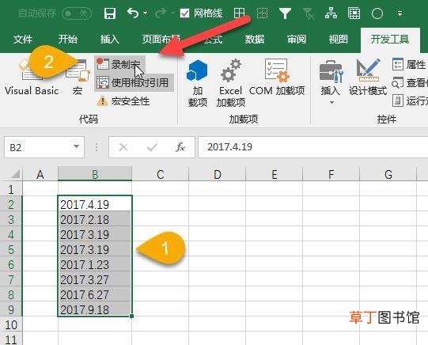Viewport: 428px width, 345px height.
Task: Click the fx Insert Function icon
Action: [x=180, y=147]
